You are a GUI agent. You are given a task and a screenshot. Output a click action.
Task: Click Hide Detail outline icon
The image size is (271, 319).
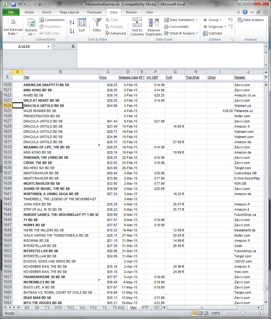tap(230, 26)
